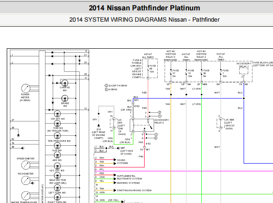Click the TOW IND lamp symbol
The image size is (273, 203).
pyautogui.click(x=57, y=124)
